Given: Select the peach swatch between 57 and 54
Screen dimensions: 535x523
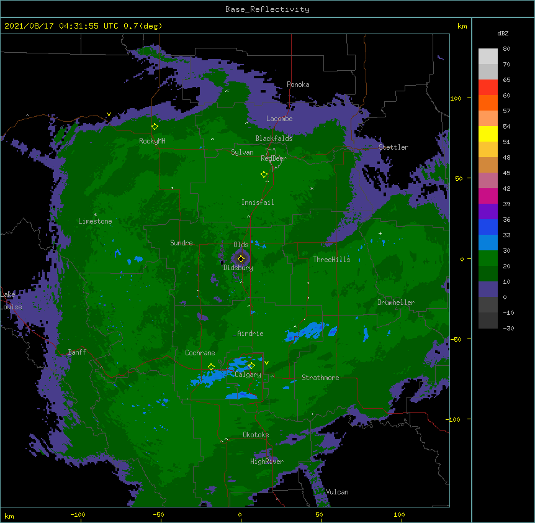Looking at the screenshot, I should point(488,118).
